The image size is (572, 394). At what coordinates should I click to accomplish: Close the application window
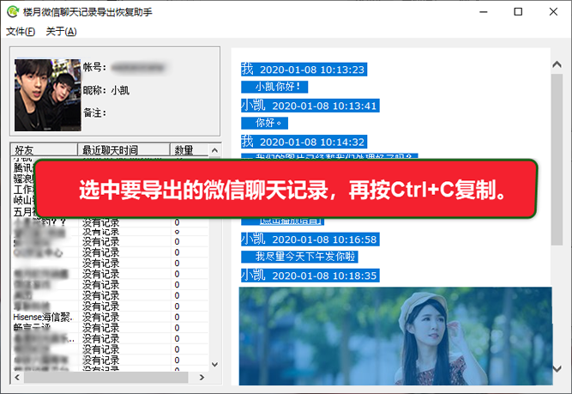[x=553, y=12]
